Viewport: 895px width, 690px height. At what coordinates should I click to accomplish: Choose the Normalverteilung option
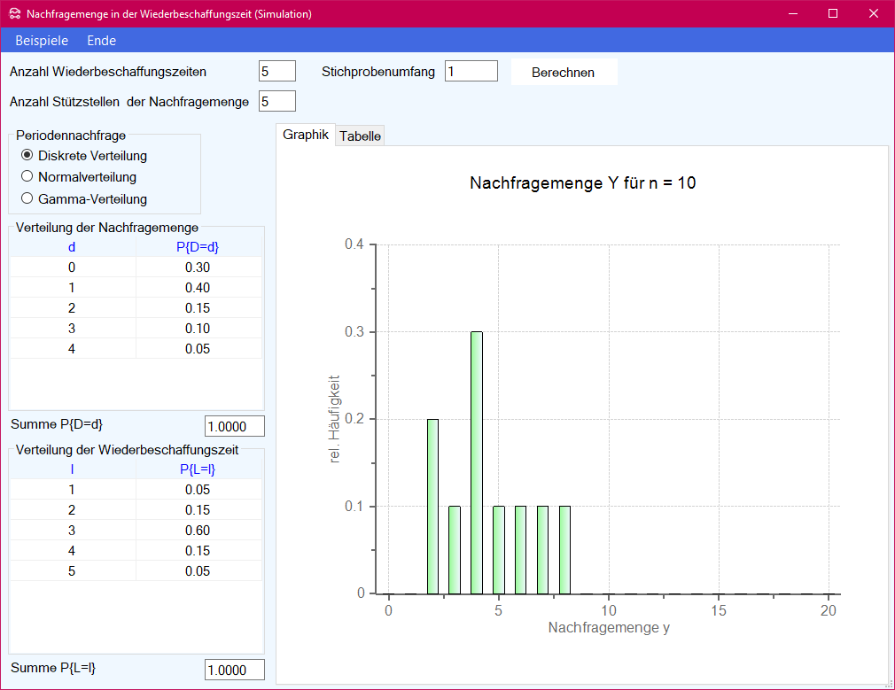pos(27,176)
